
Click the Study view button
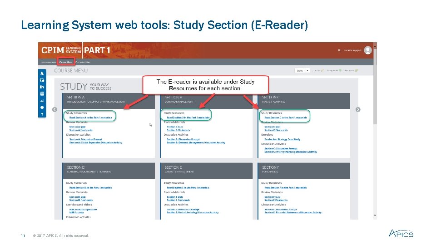pos(300,71)
